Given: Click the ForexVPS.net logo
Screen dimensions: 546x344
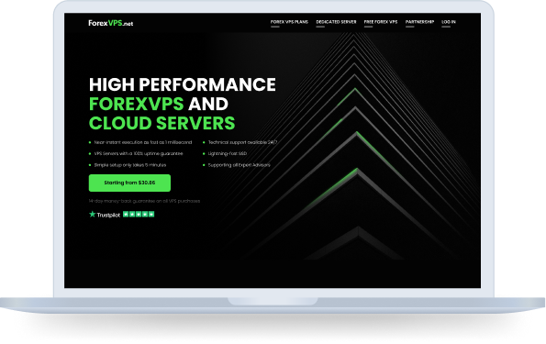Looking at the screenshot, I should click(111, 23).
